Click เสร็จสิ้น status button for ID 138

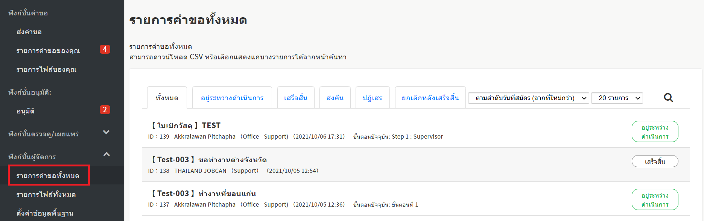click(x=654, y=162)
